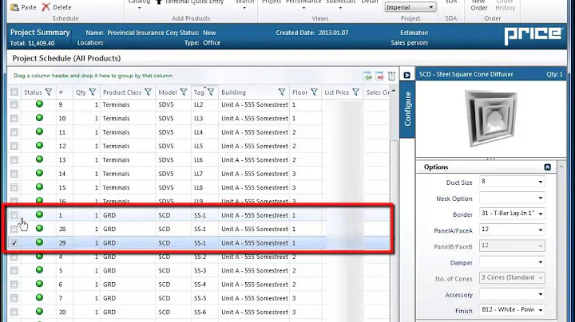Viewport: 575px width, 322px height.
Task: Open the column chooser grid icon
Action: click(x=391, y=76)
